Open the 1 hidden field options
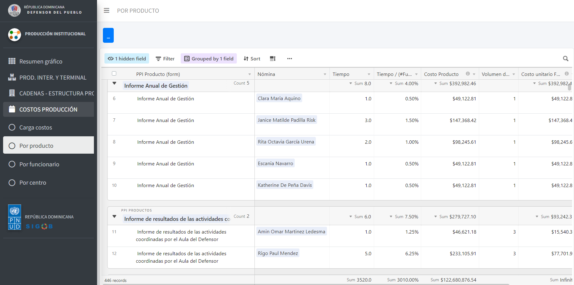 127,59
